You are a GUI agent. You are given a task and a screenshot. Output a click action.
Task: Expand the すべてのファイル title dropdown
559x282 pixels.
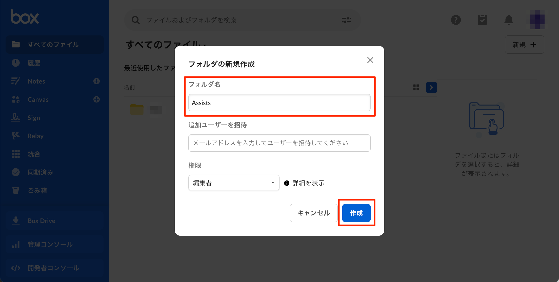point(205,46)
